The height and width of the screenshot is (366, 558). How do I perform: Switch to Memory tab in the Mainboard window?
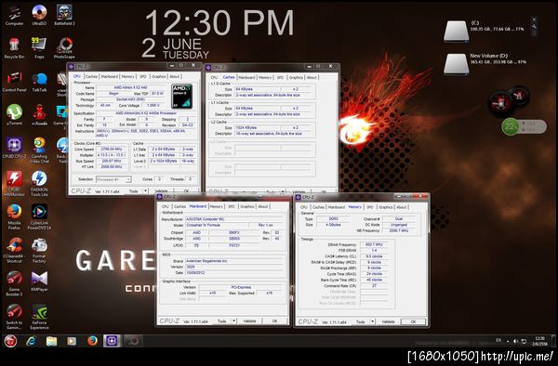pyautogui.click(x=216, y=206)
